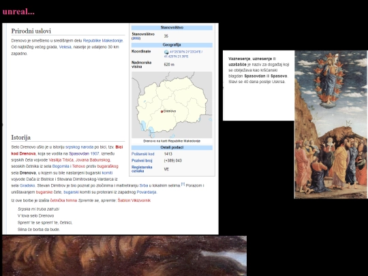
Task: Select the elevation value 620 m
Action: coord(169,65)
